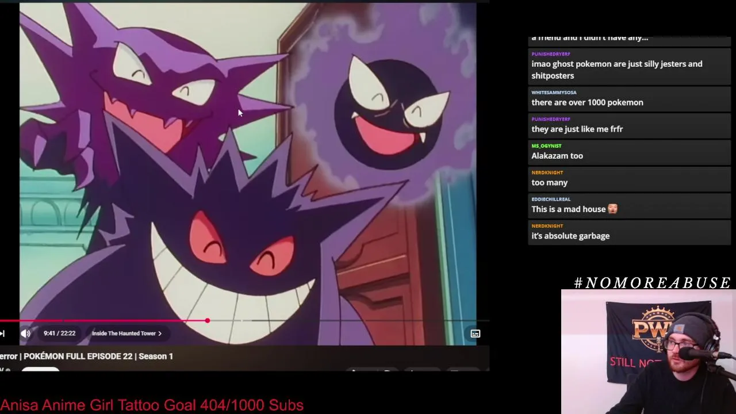Click the 9:41 / 22:22 time display

(59, 333)
